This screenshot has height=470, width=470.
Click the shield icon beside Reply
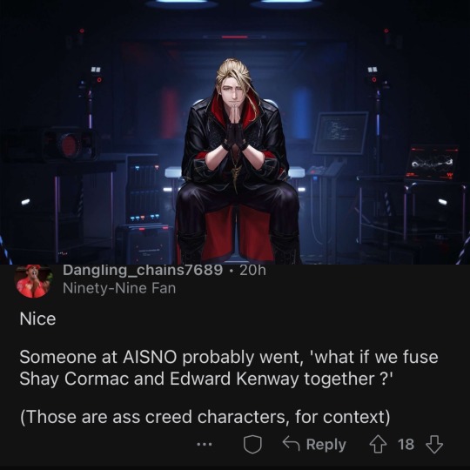(x=252, y=444)
